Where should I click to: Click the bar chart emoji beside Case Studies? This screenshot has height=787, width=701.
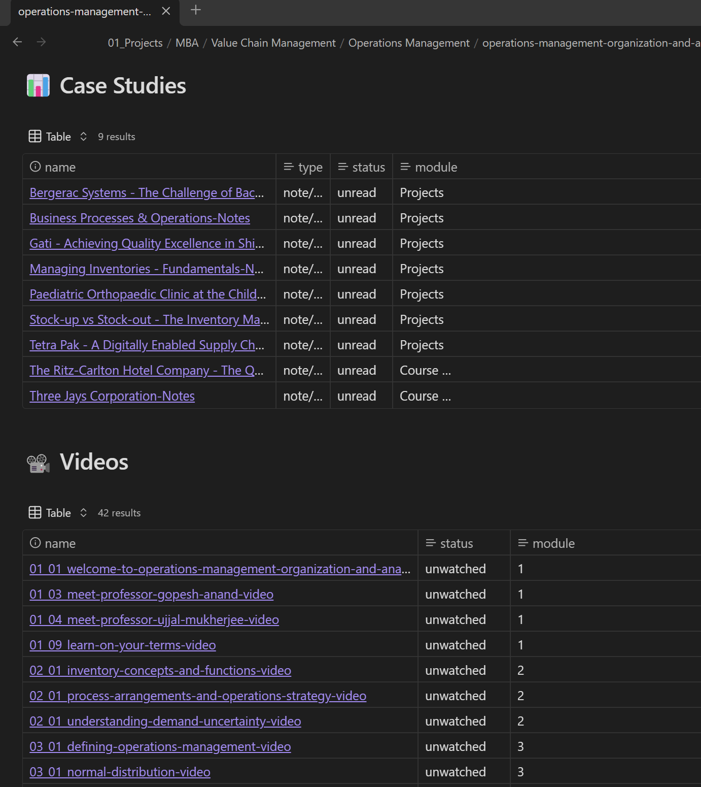tap(38, 85)
